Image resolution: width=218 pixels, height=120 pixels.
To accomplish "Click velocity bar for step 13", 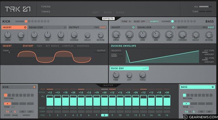I will 144,101.
